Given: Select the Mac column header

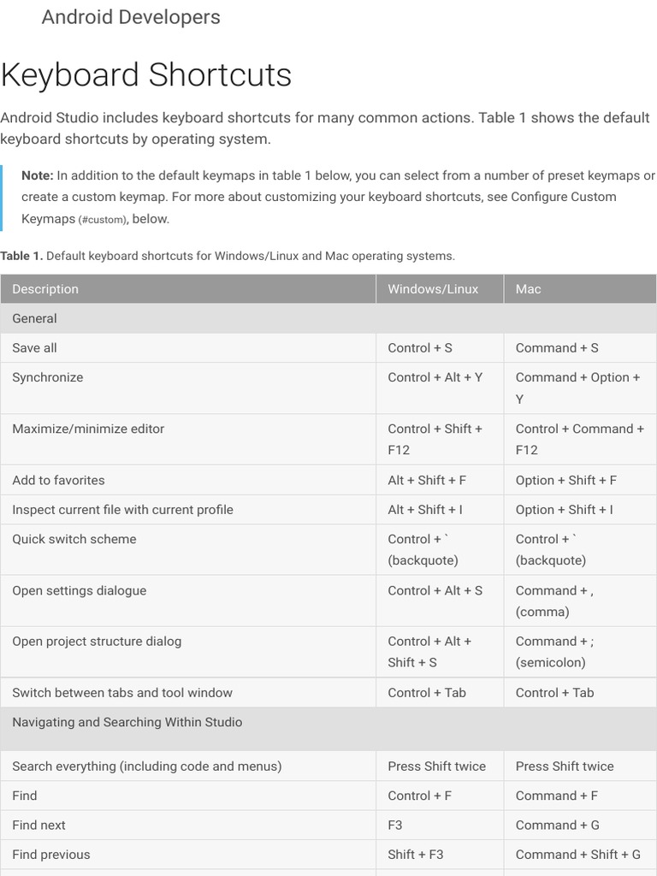Looking at the screenshot, I should click(529, 289).
